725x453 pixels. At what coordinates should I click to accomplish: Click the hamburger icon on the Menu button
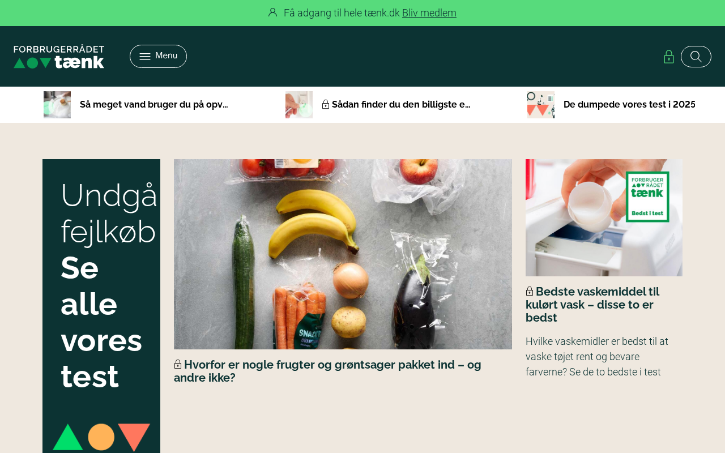coord(145,56)
